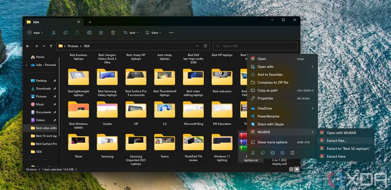Image resolution: width=391 pixels, height=190 pixels.
Task: Click the Copy icon in the context menu
Action: [263, 153]
